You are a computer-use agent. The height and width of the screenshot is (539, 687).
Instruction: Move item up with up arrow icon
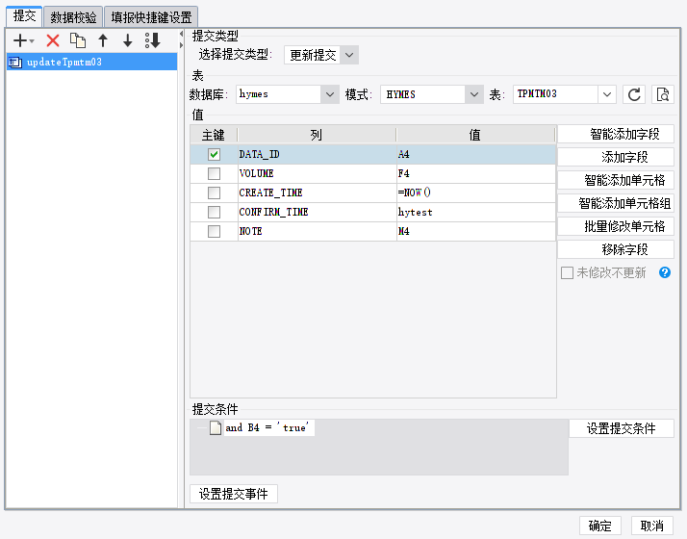coord(103,40)
